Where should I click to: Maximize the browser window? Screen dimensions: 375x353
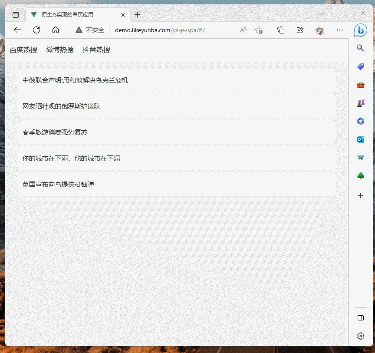pos(343,13)
